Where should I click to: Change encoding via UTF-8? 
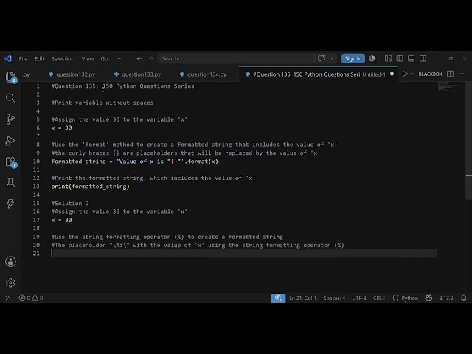359,298
